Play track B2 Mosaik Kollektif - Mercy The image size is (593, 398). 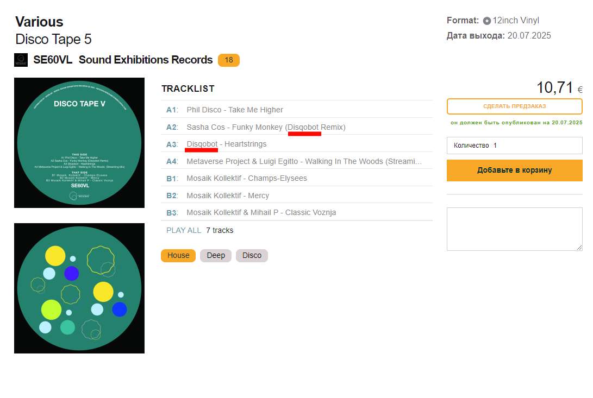point(297,195)
